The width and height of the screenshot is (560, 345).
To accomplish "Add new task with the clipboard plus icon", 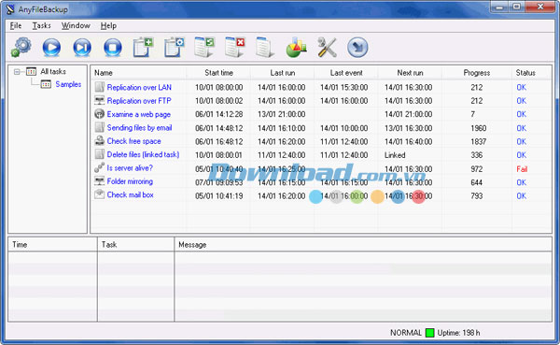I will point(143,48).
